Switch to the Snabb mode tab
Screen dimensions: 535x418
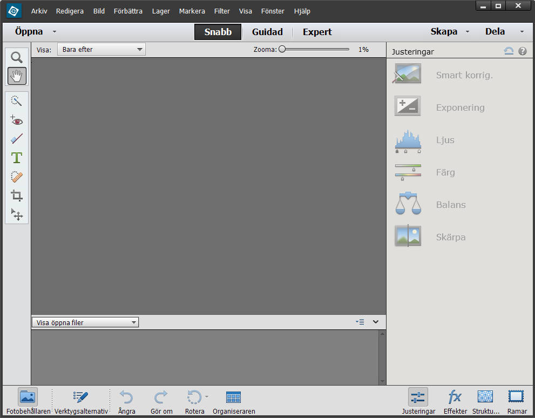pos(218,32)
